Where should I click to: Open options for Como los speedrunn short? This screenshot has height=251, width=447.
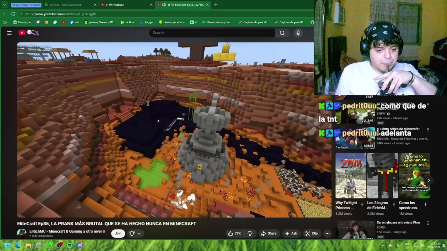(x=425, y=205)
